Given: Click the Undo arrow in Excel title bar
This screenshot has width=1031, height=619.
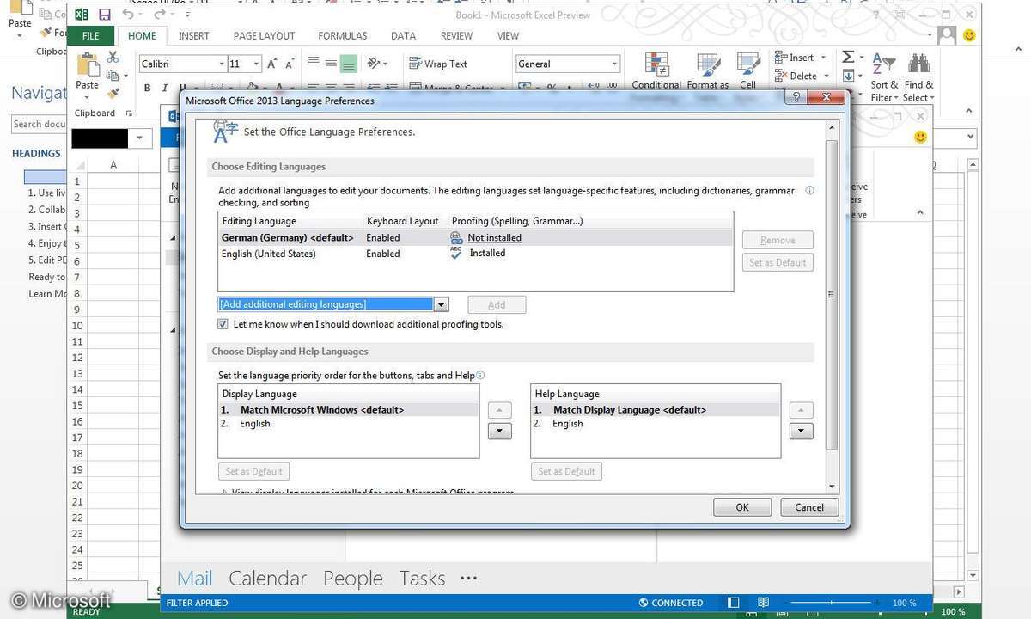Looking at the screenshot, I should pos(128,15).
